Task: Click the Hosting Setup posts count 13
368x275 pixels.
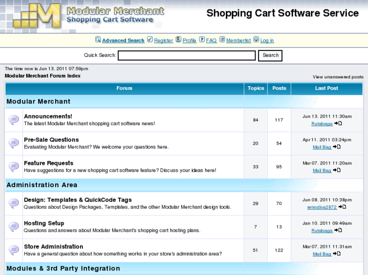Action: (279, 227)
